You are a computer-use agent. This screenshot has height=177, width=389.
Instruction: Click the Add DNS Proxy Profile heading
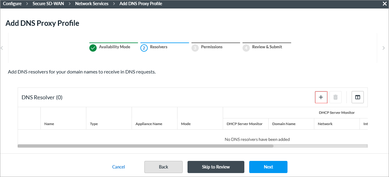(x=43, y=23)
